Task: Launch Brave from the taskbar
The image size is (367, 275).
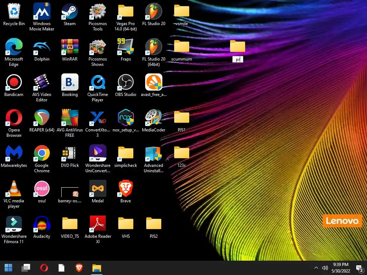Action: 79,268
